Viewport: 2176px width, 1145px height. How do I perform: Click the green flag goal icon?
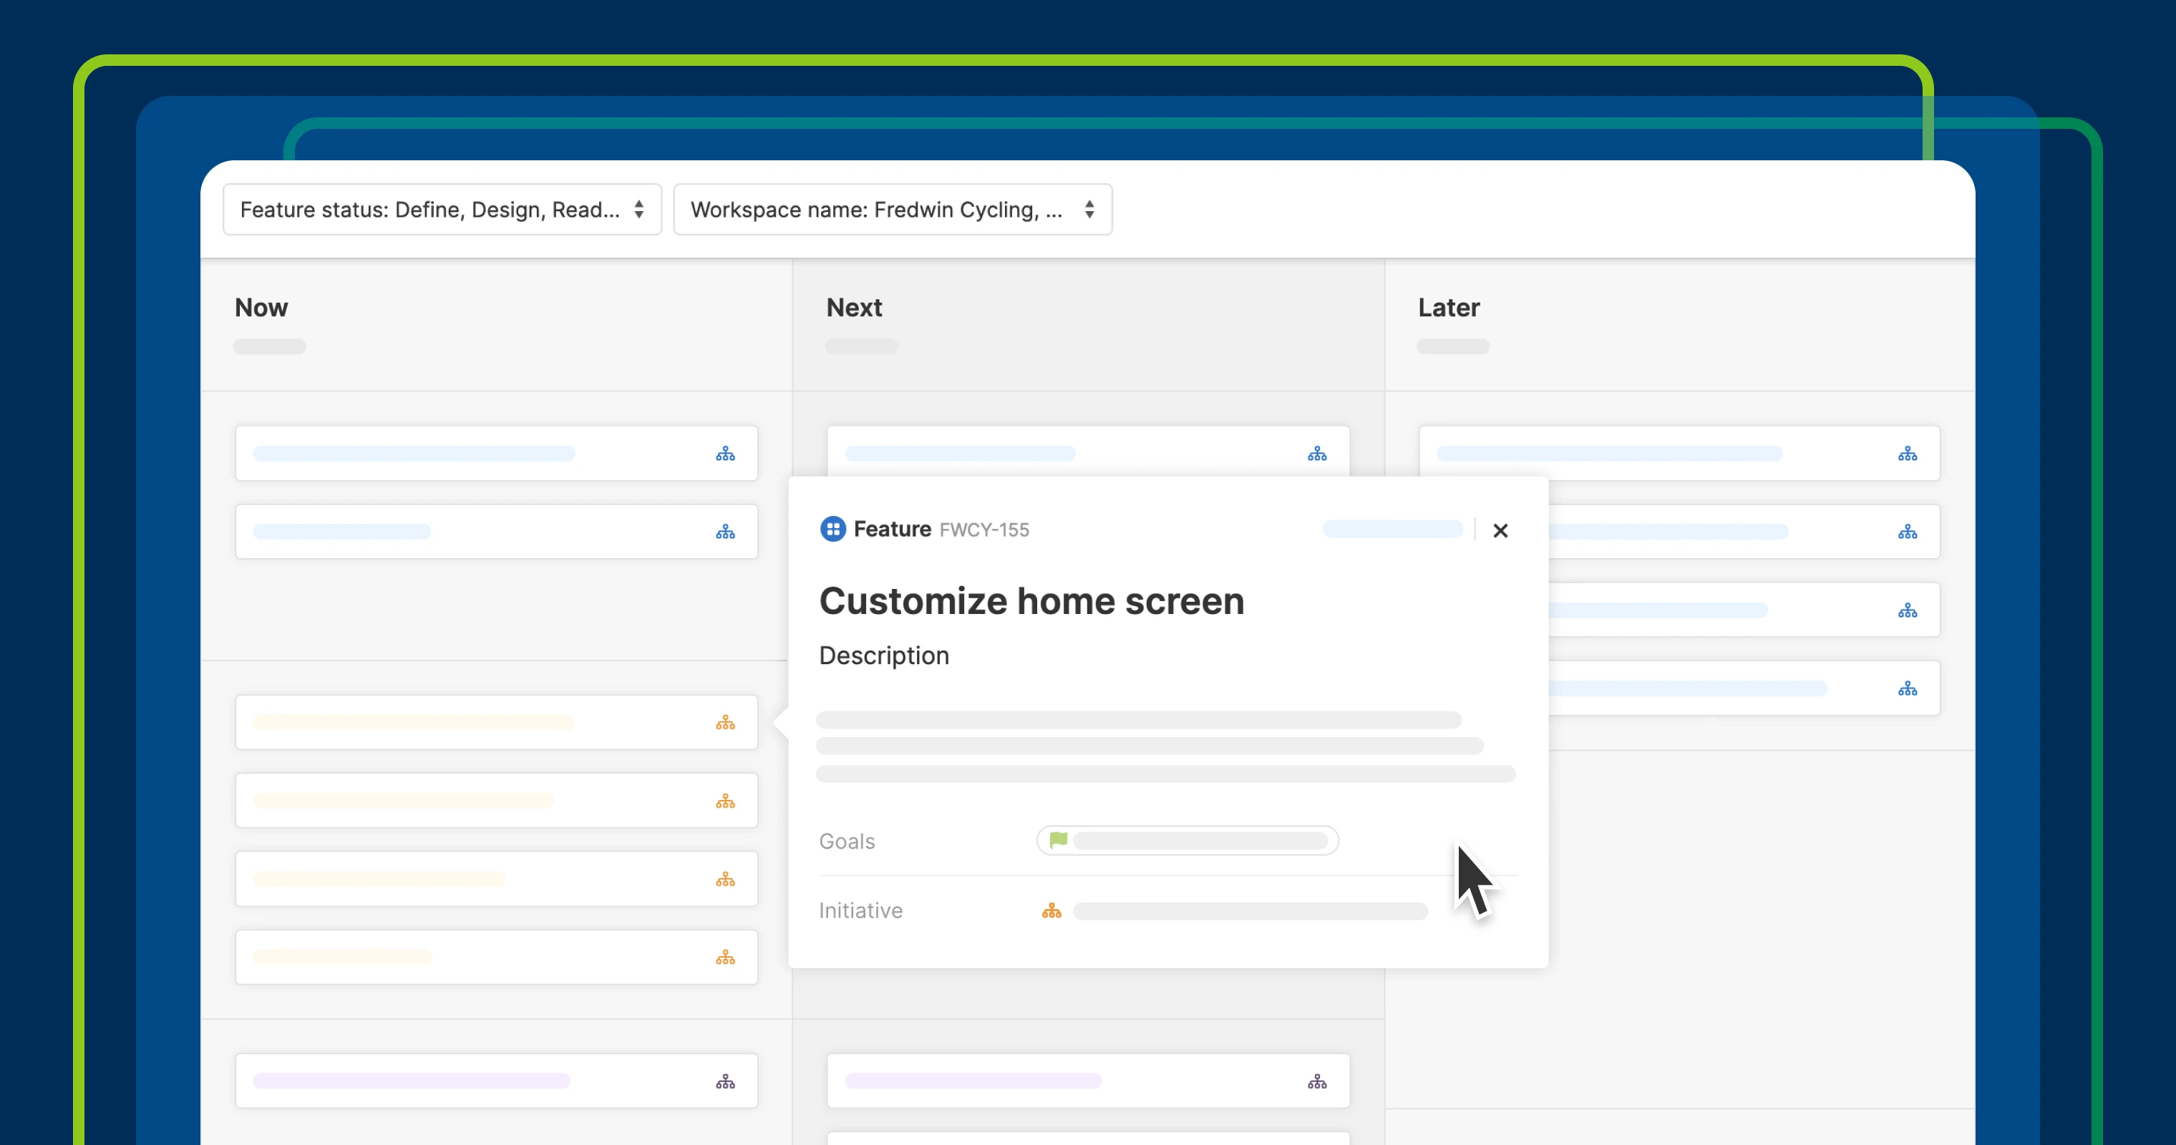click(1058, 840)
